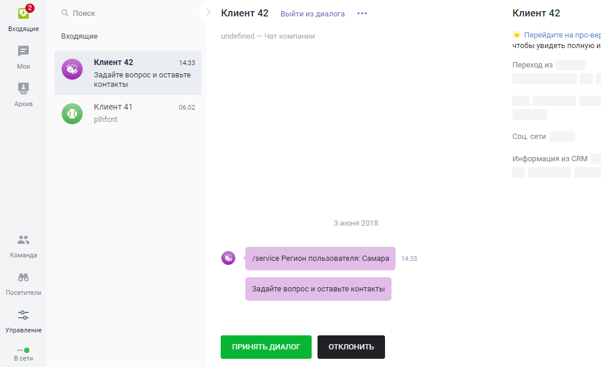601x367 pixels.
Task: Follow the Перейдите на про-версию link
Action: coord(562,35)
